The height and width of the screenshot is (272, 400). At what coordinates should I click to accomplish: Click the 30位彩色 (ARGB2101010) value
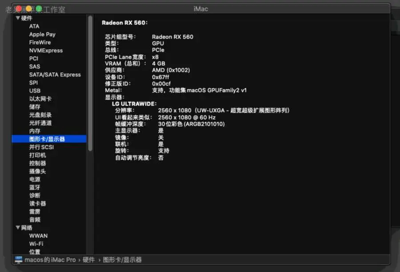click(x=191, y=124)
